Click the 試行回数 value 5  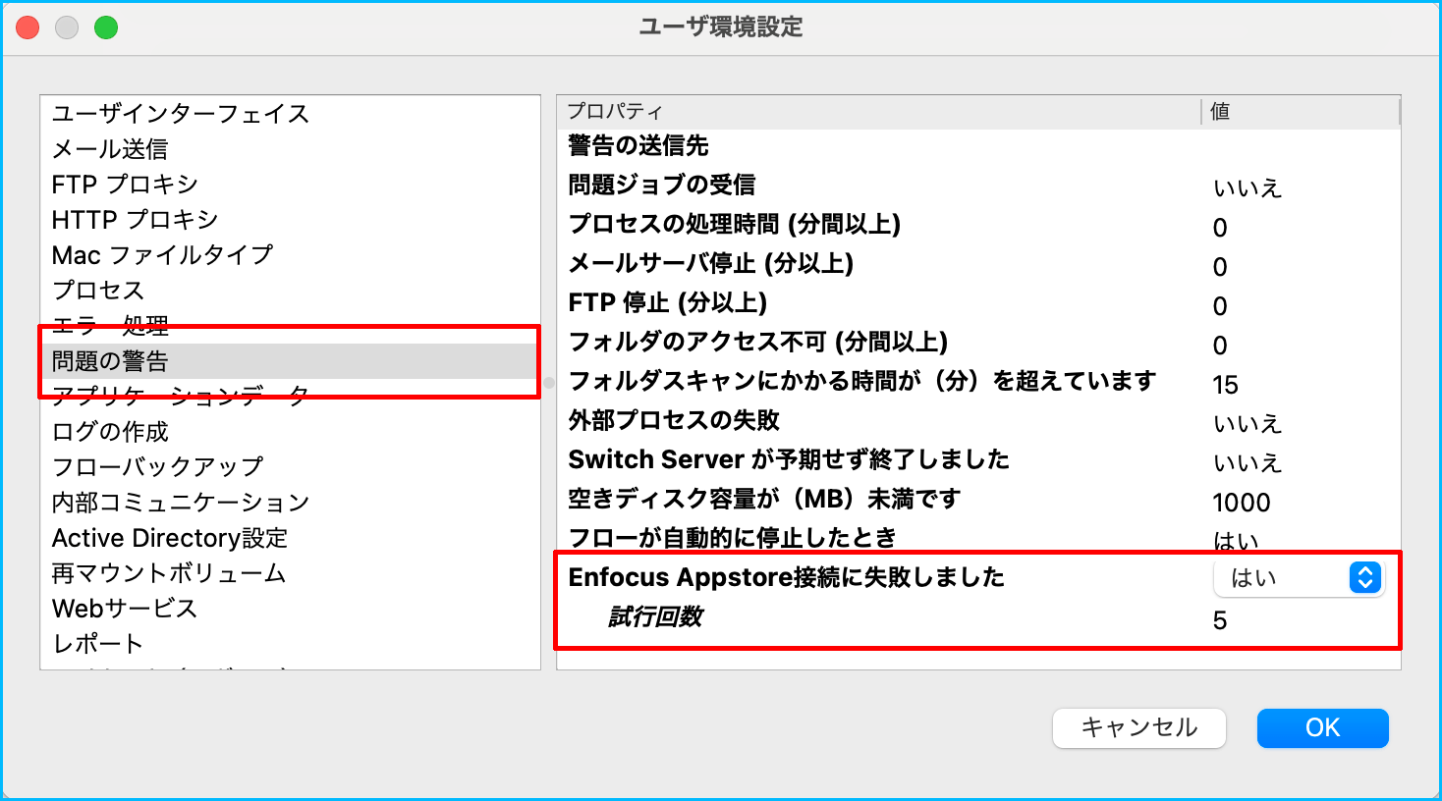point(1220,620)
